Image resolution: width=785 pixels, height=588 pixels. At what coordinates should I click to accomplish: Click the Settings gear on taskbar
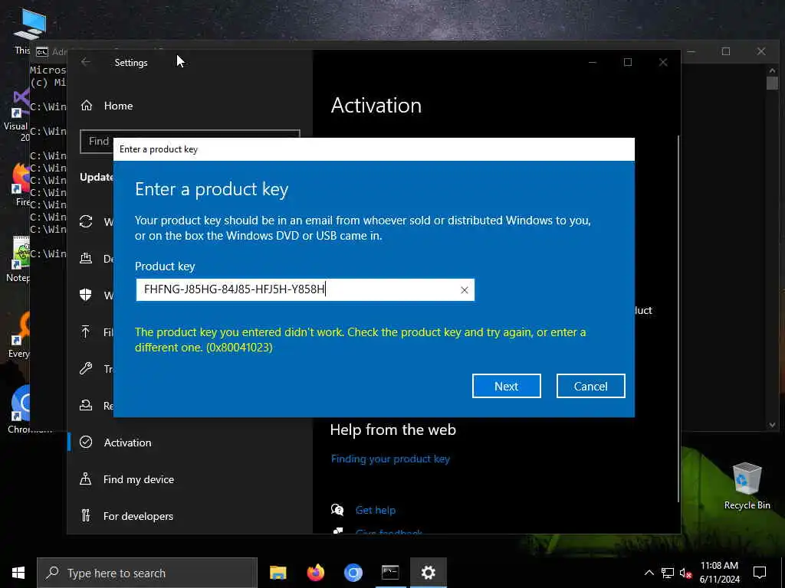click(428, 573)
